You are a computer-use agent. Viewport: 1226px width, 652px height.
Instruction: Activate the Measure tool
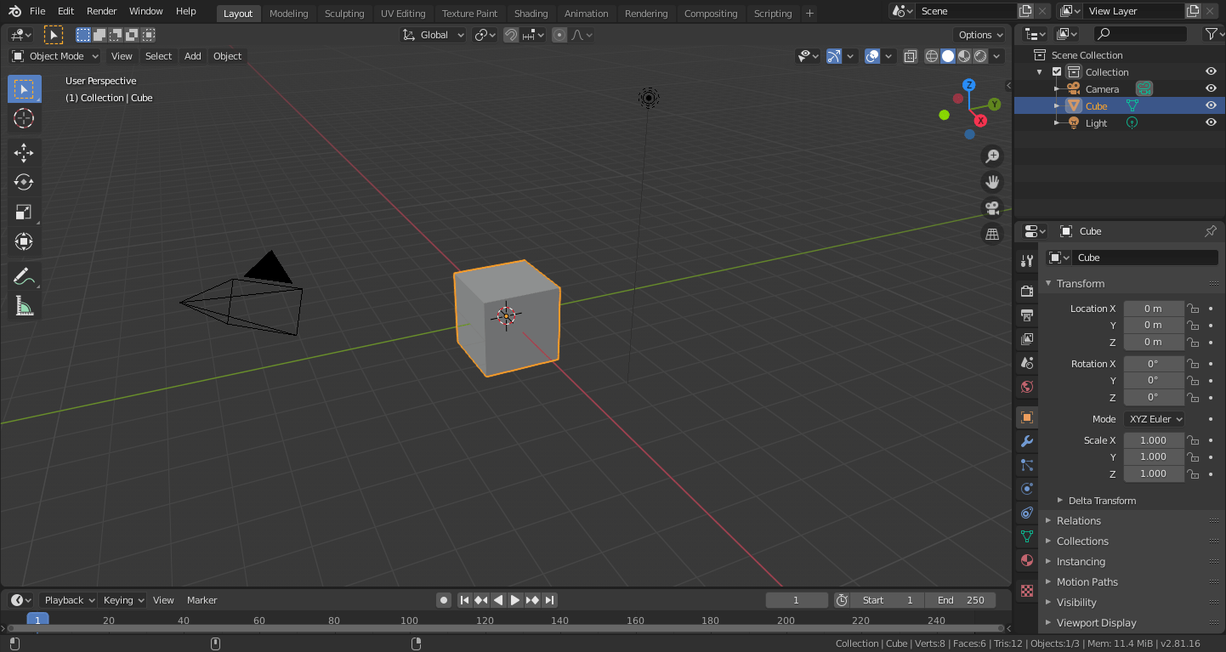pos(24,305)
